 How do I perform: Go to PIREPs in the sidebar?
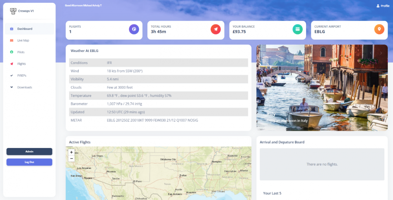(x=22, y=75)
